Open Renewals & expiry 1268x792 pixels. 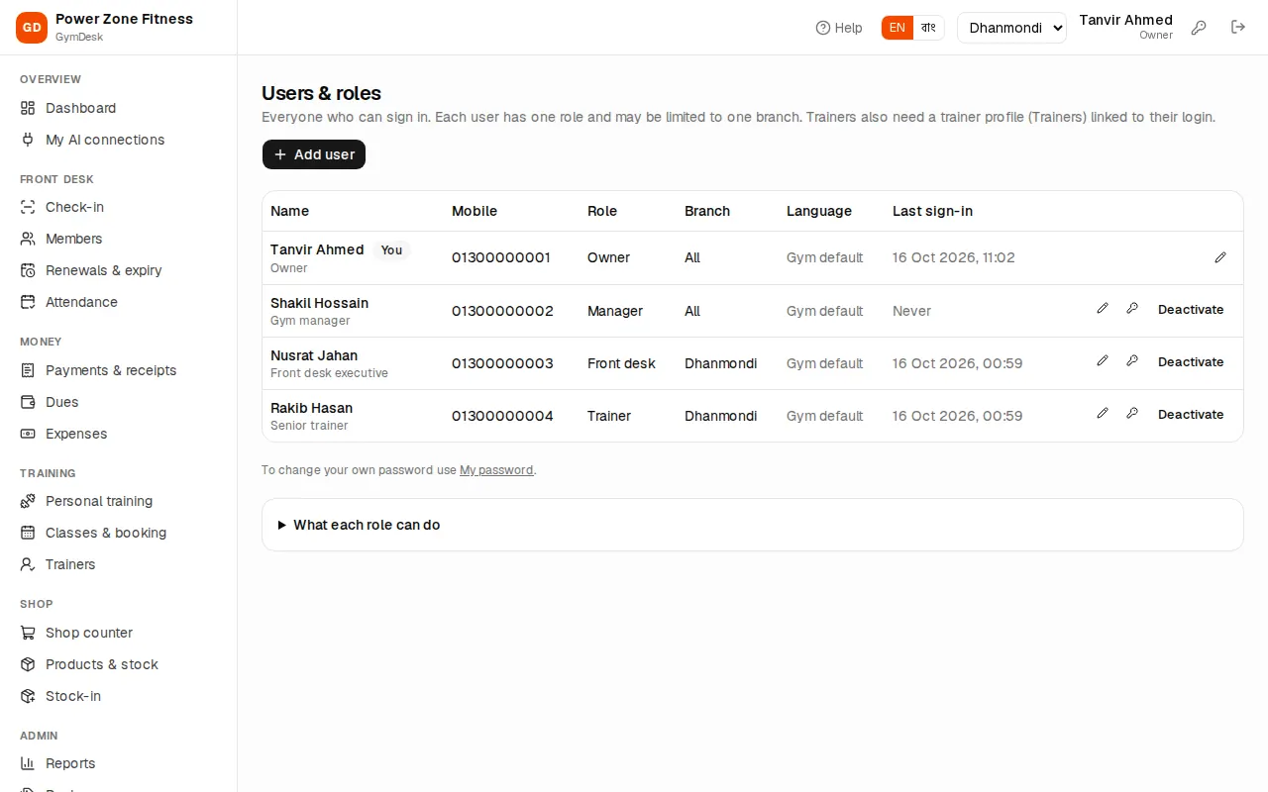tap(119, 270)
